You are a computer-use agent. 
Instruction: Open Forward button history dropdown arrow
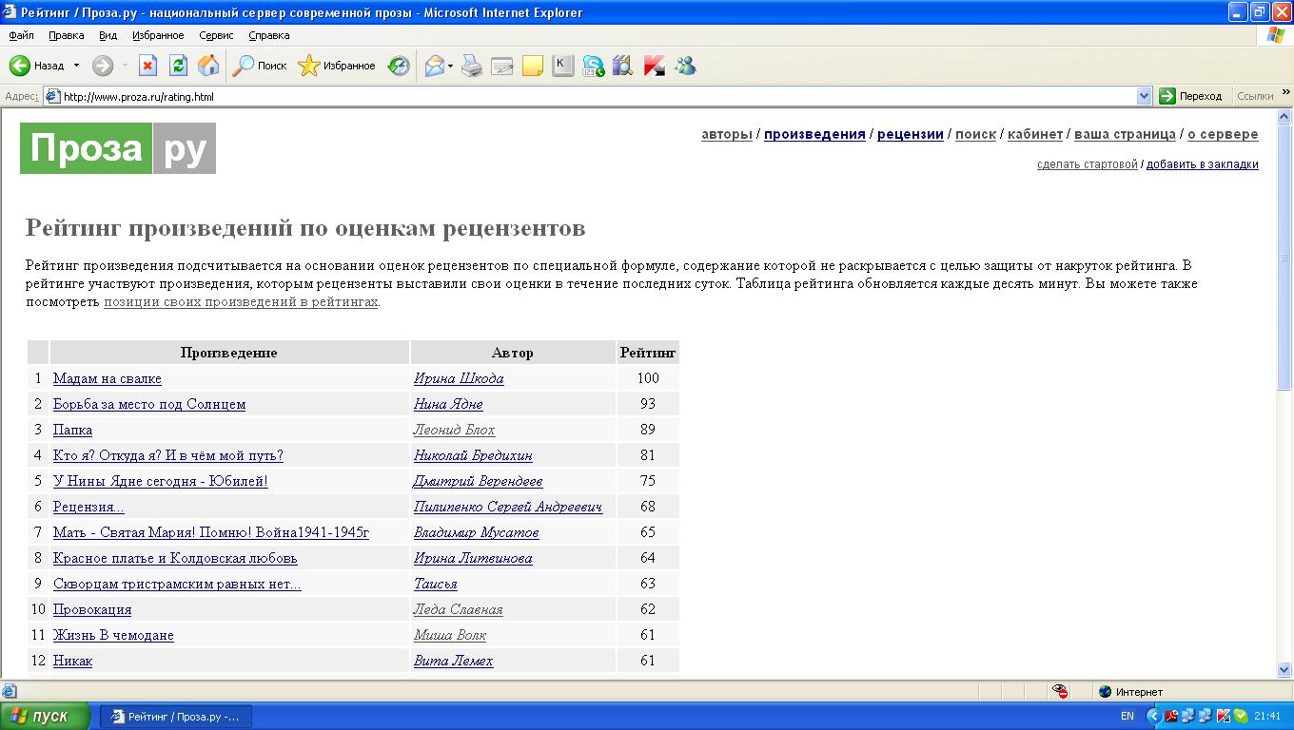point(125,66)
